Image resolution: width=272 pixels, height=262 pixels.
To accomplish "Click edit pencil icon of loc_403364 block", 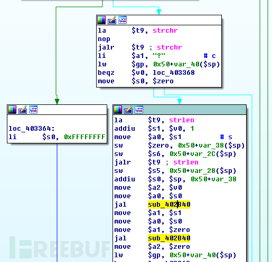I will 23,110.
